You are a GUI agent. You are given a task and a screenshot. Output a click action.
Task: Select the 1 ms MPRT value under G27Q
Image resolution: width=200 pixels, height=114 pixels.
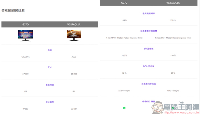124,38
